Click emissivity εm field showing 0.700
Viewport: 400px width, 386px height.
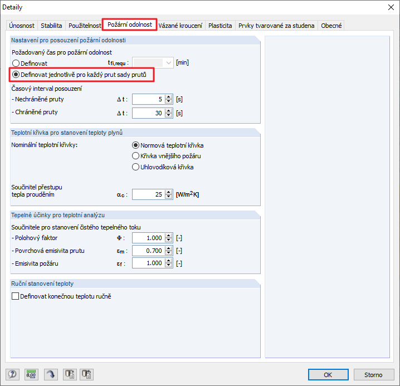pos(149,251)
